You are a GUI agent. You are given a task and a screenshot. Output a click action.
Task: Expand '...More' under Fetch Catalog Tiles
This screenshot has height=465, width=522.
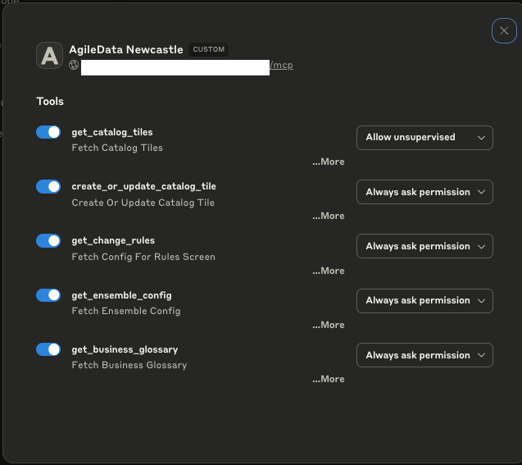pyautogui.click(x=329, y=162)
